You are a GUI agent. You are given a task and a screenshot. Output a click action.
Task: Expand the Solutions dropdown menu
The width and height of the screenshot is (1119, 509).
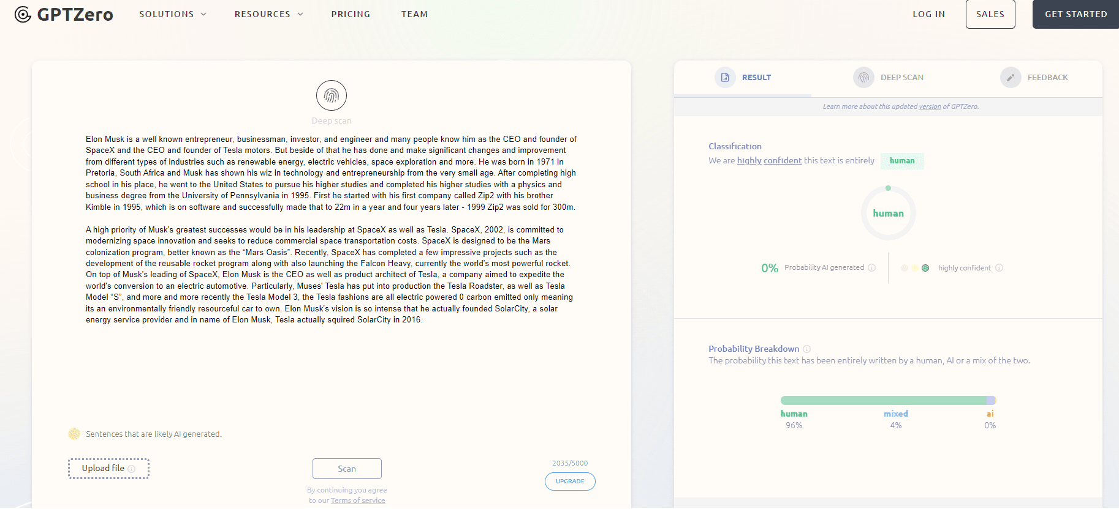[x=173, y=14]
